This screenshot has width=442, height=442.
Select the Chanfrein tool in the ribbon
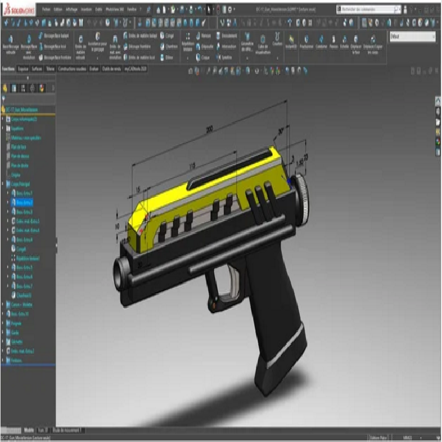click(x=169, y=46)
